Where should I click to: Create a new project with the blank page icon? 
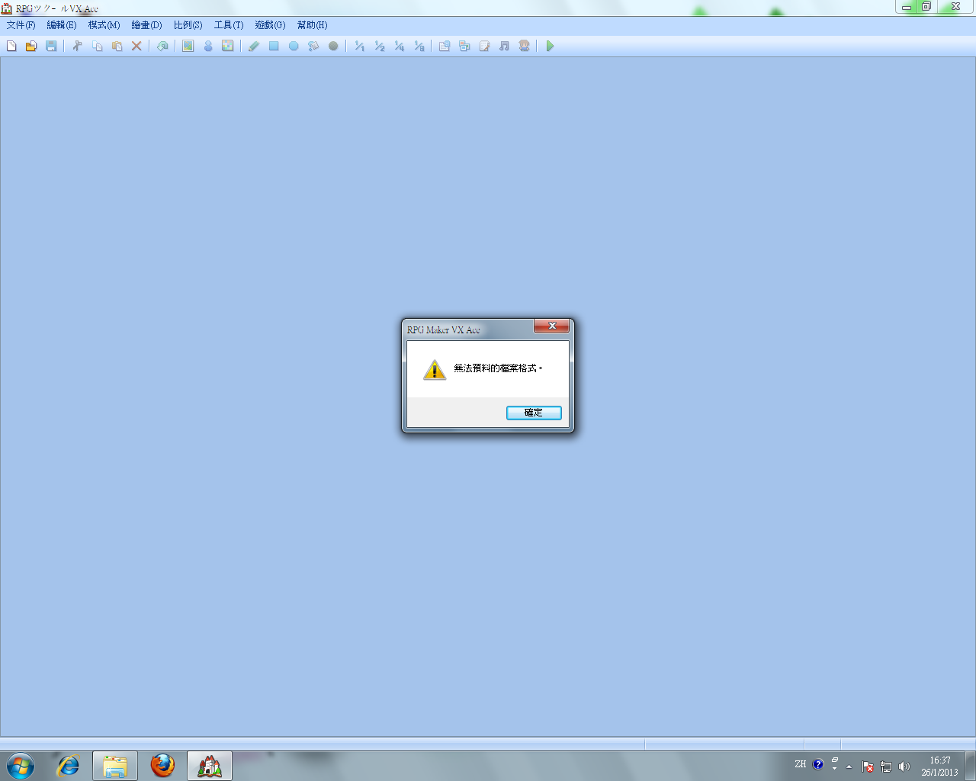coord(11,47)
